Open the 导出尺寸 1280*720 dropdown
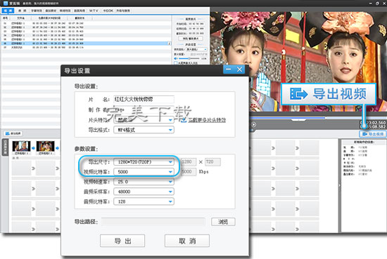387x259 pixels. (x=144, y=161)
